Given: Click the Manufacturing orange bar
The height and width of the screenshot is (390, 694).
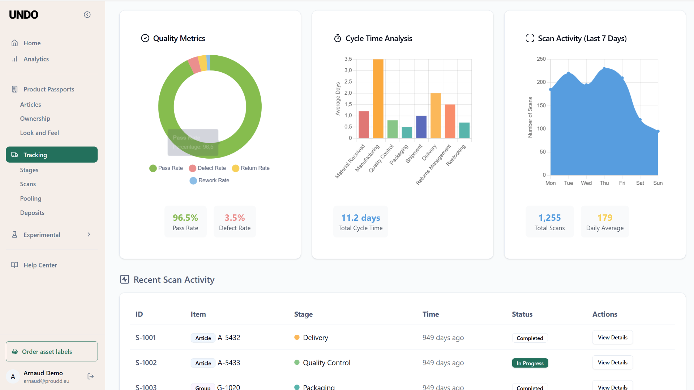Looking at the screenshot, I should coord(378,99).
